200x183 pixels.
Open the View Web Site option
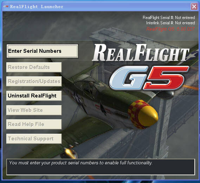tap(34, 110)
